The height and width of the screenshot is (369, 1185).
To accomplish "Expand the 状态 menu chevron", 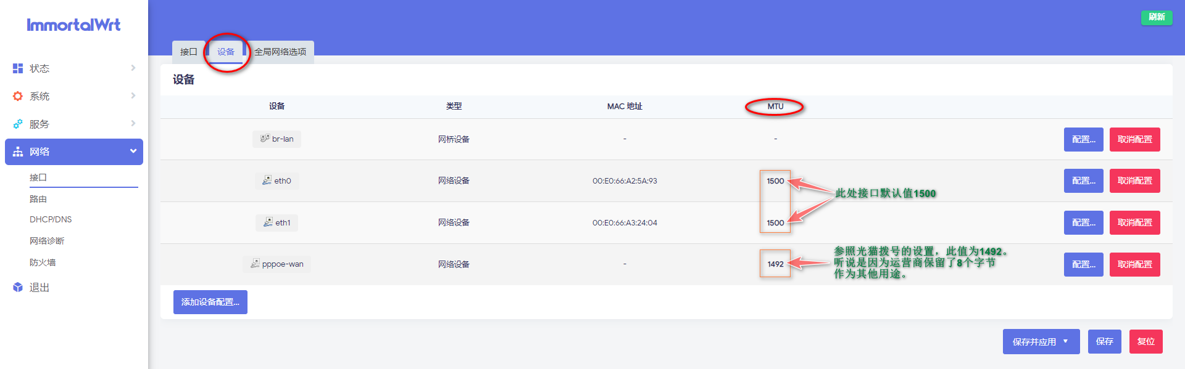I will coord(133,68).
